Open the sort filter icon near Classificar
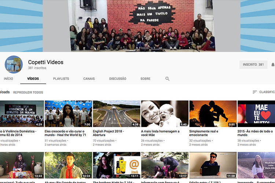This screenshot has height=183, width=275. coord(255,92)
